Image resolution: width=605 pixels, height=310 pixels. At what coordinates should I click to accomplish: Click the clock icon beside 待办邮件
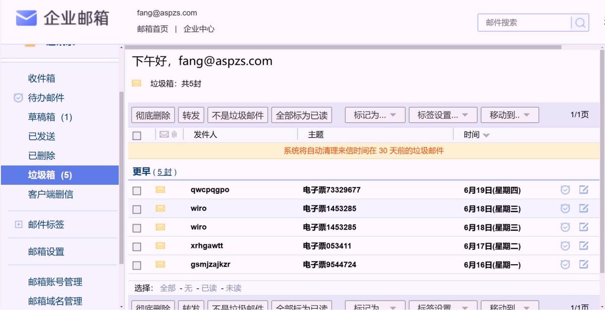tap(18, 98)
